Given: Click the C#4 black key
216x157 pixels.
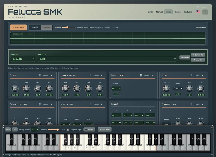Looking at the screenshot, I should click(90, 140).
